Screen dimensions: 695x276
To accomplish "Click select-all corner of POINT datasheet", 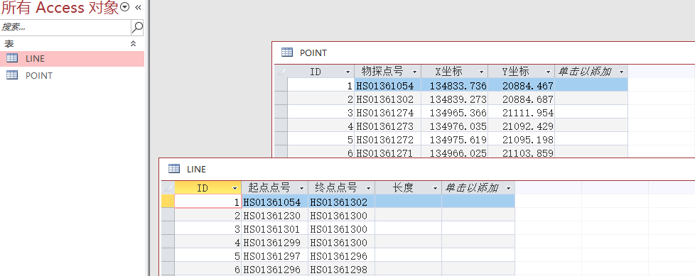I will coord(281,72).
